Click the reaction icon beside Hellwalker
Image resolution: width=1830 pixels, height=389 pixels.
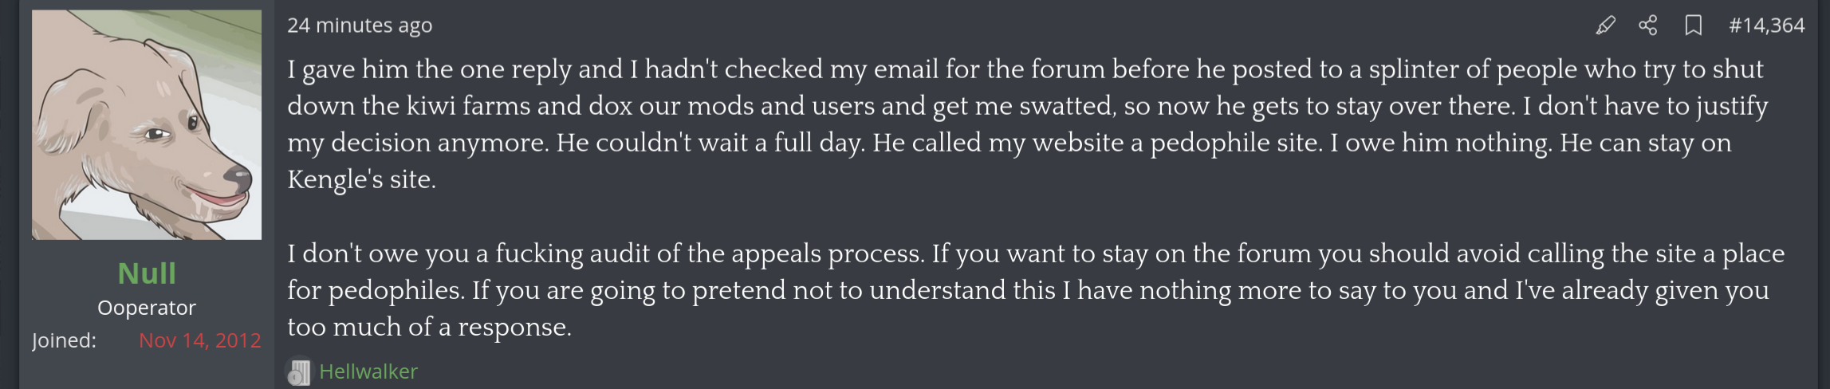[299, 371]
